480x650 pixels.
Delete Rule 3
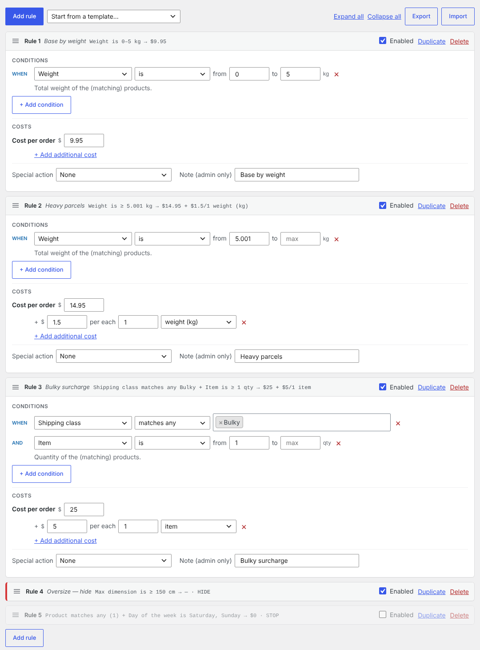(x=460, y=387)
